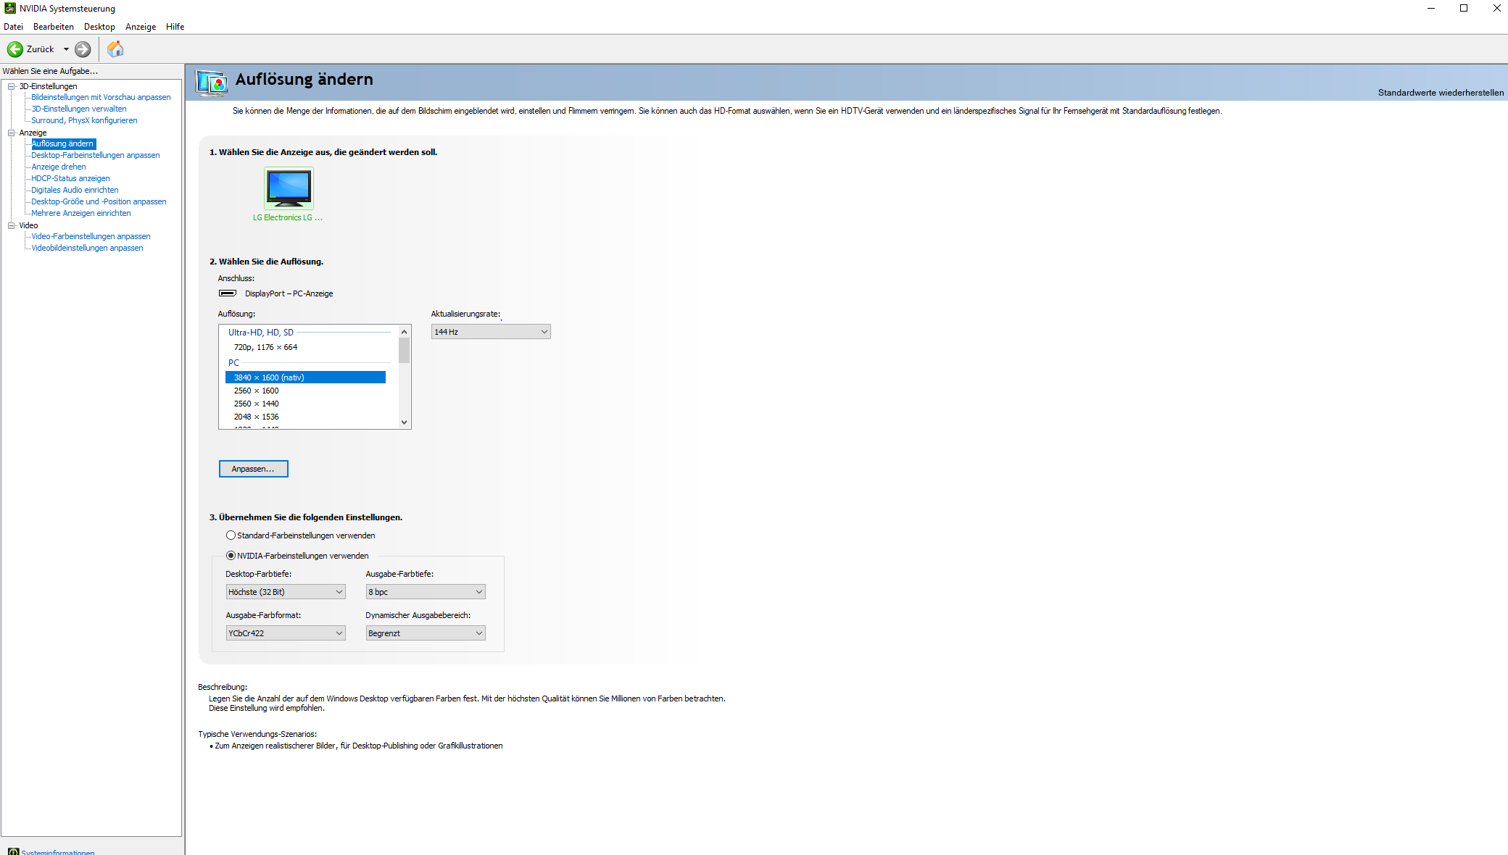The image size is (1508, 855).
Task: Open Desktop-Farbeinstellungen anpassen
Action: pyautogui.click(x=95, y=155)
